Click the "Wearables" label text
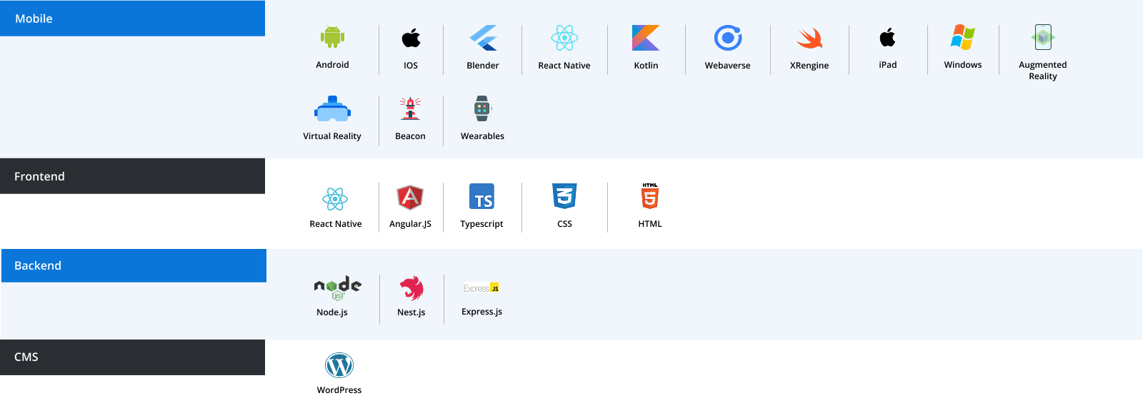This screenshot has height=413, width=1143. 482,136
